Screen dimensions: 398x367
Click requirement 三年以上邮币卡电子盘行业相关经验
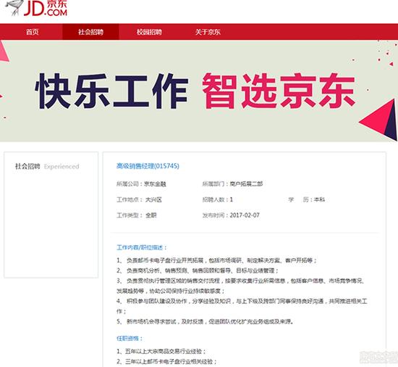[166, 362]
